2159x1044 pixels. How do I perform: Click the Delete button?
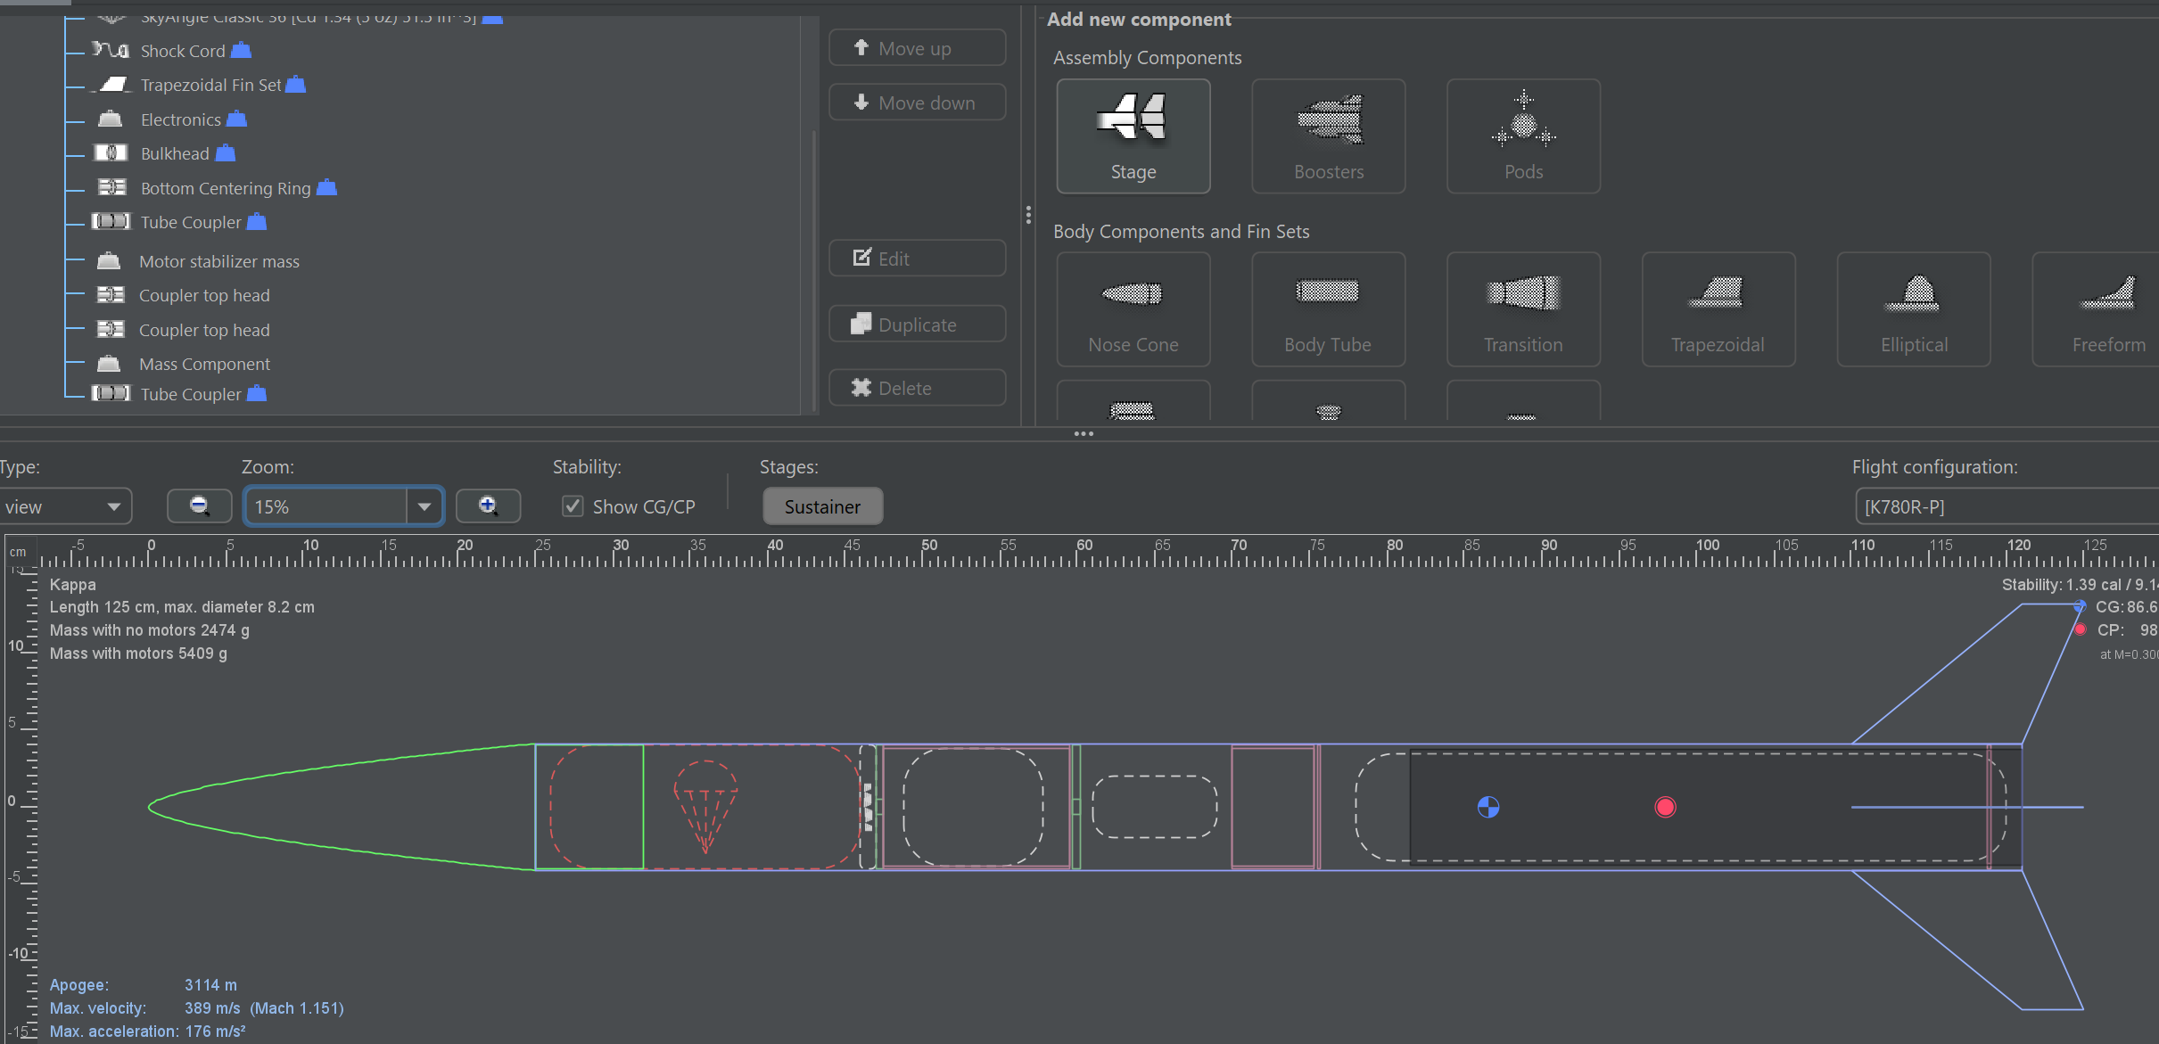917,388
